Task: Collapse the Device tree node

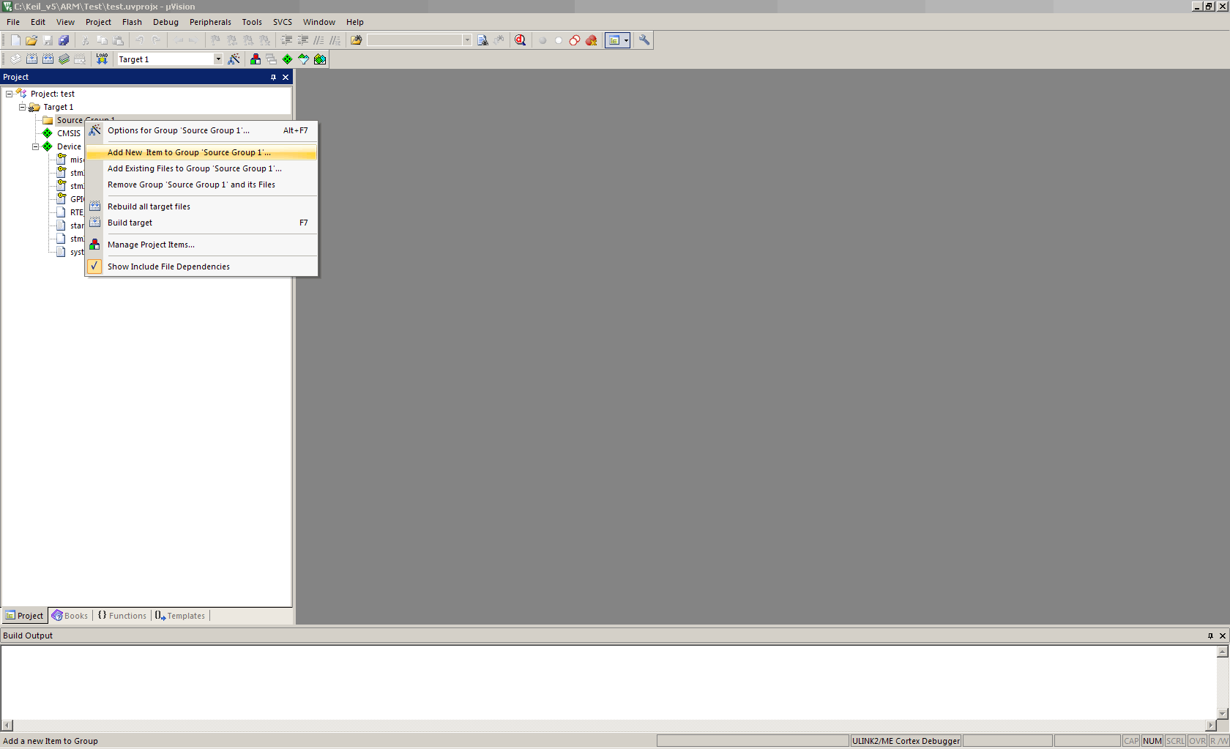Action: coord(35,146)
